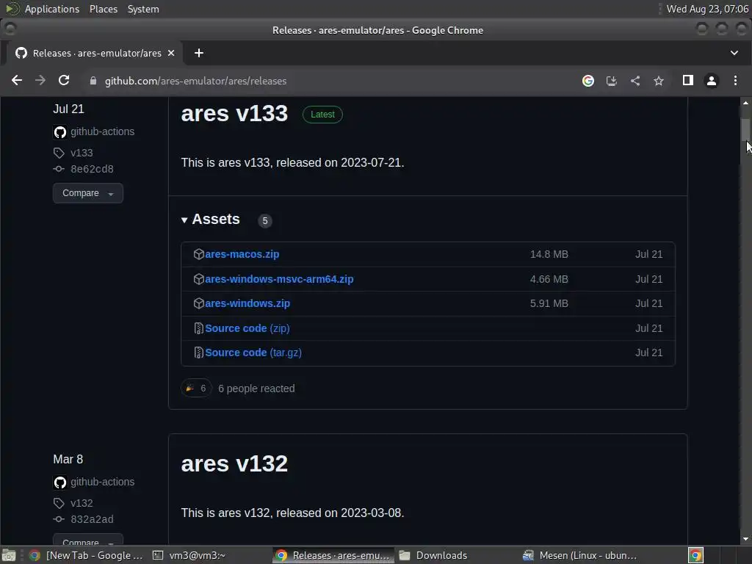
Task: Open Chrome's three-dot menu
Action: (x=735, y=81)
